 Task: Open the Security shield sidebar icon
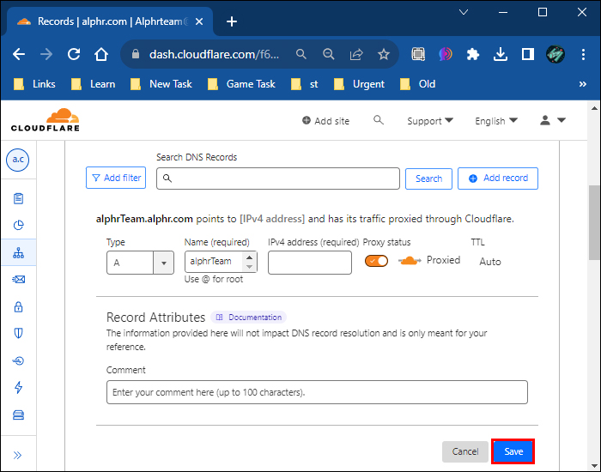[x=18, y=333]
